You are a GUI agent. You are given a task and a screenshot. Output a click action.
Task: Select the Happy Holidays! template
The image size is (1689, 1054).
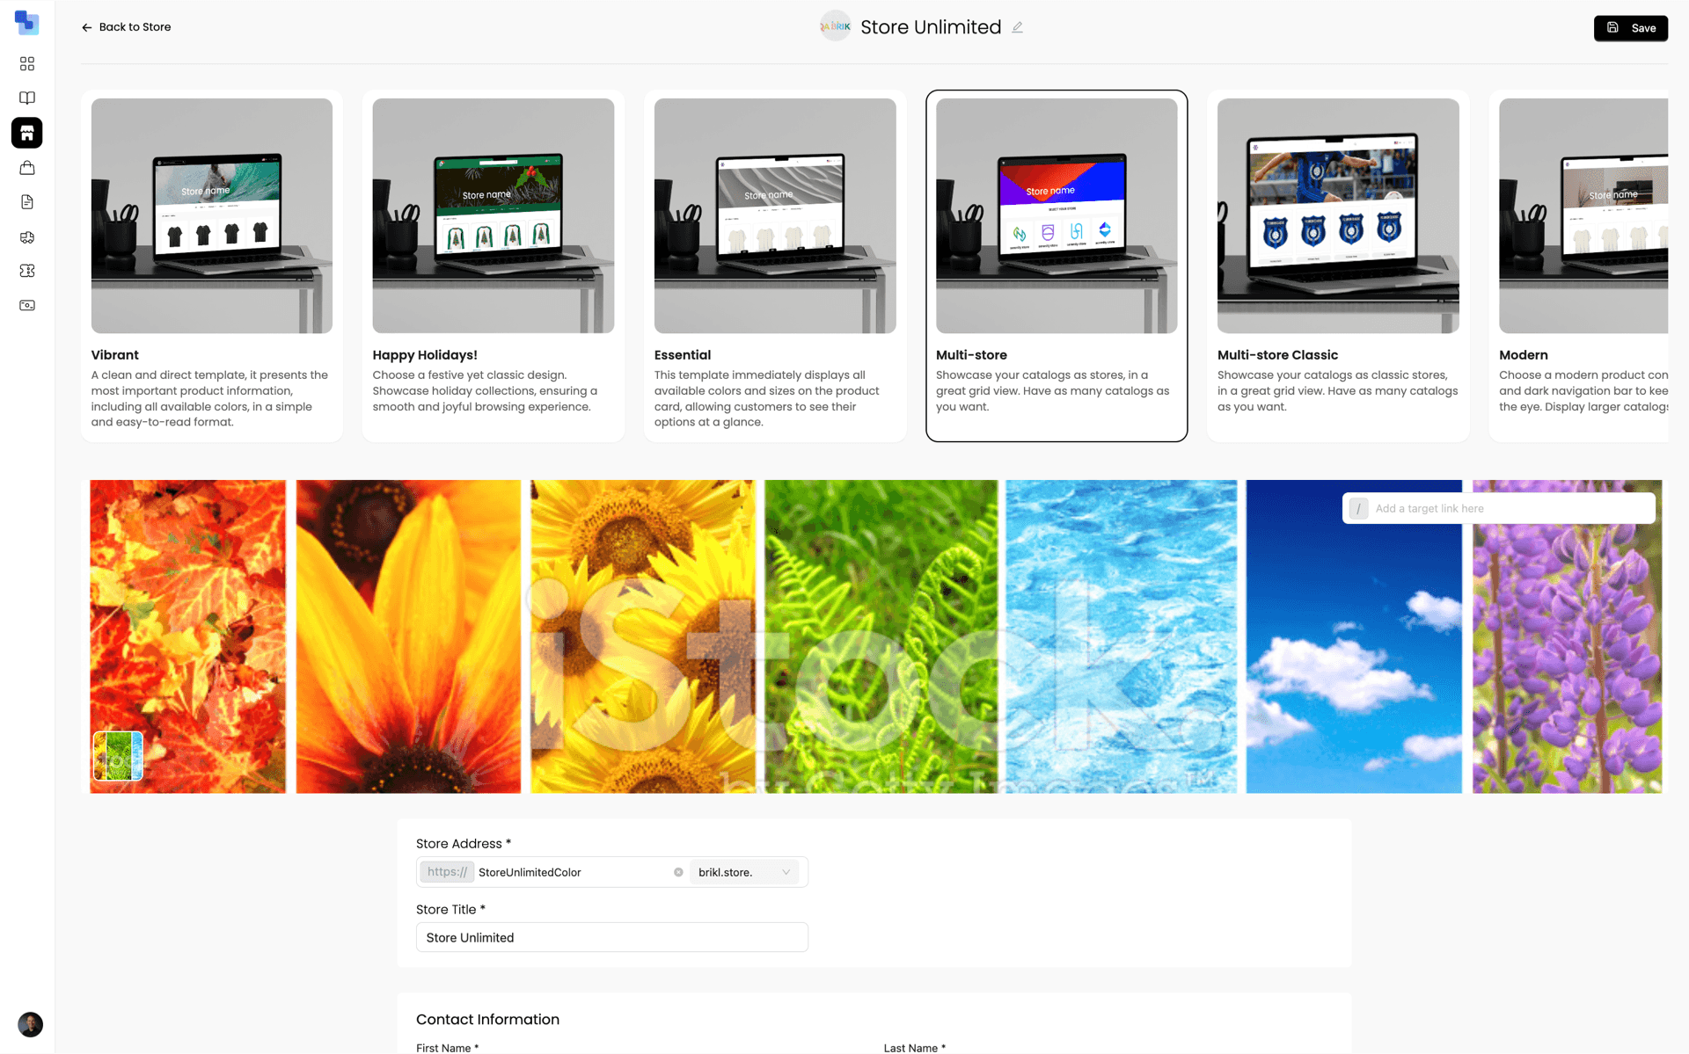pyautogui.click(x=493, y=264)
